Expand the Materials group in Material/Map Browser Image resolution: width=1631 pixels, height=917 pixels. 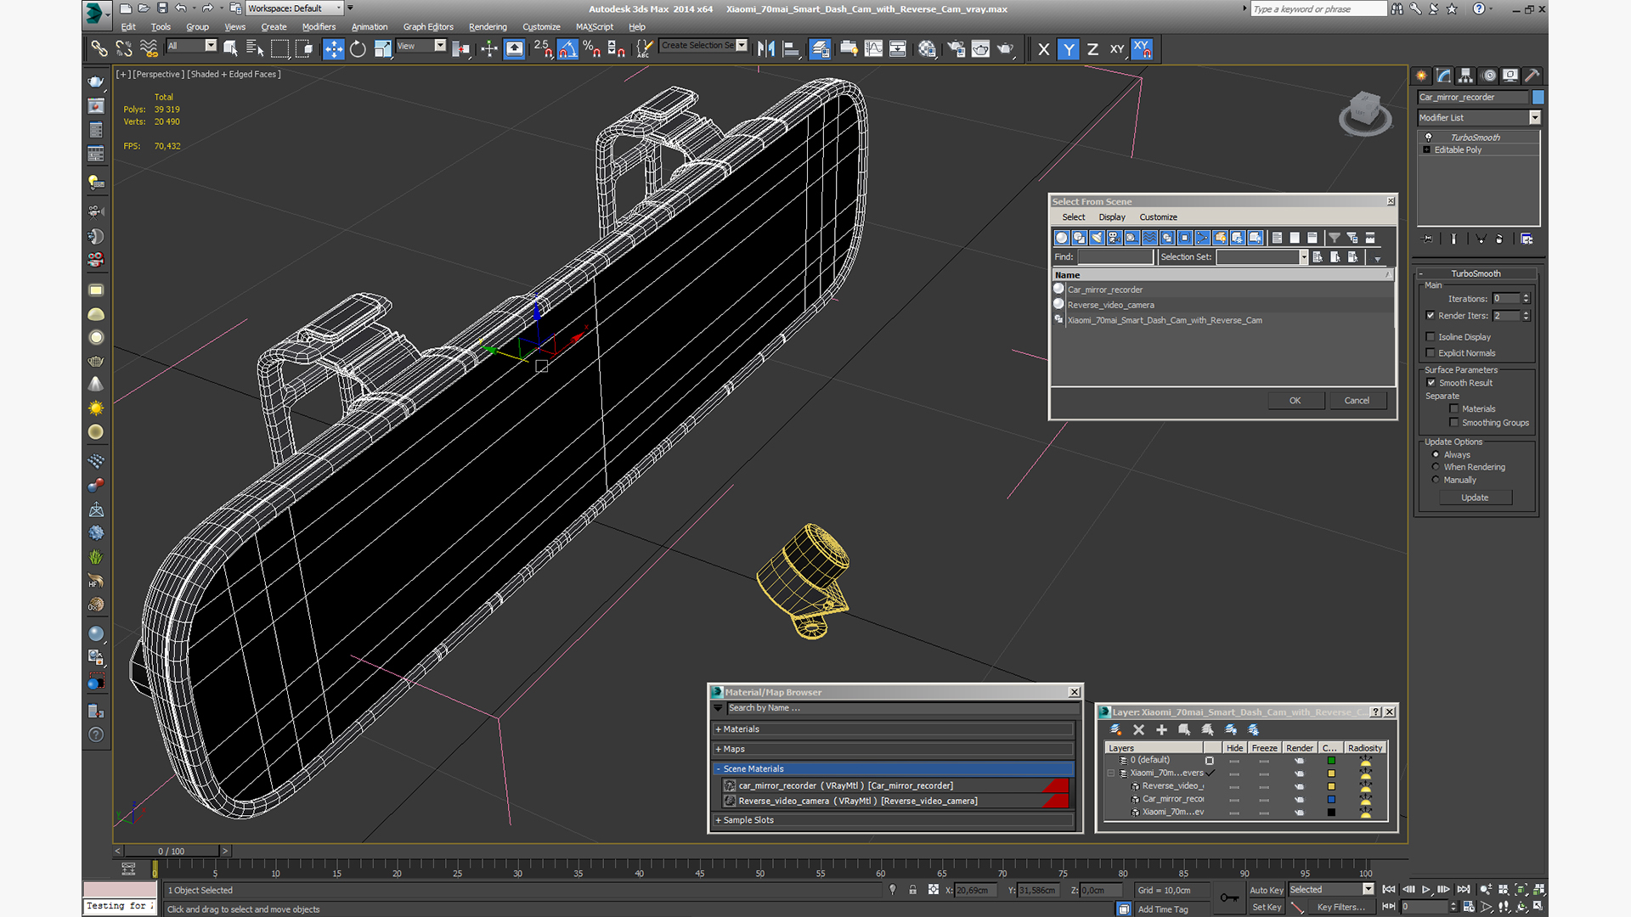click(x=894, y=729)
